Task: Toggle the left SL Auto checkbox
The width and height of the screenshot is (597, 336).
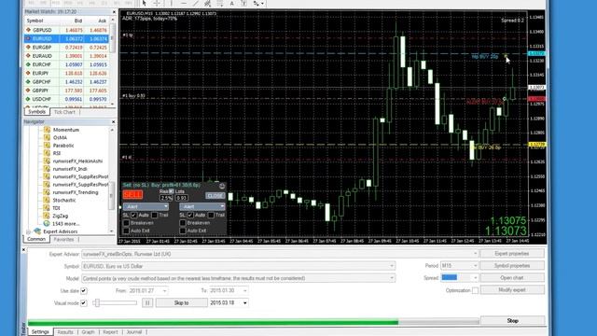Action: (x=133, y=216)
